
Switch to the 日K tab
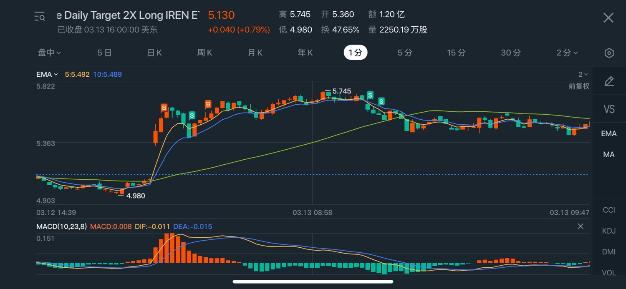point(154,53)
